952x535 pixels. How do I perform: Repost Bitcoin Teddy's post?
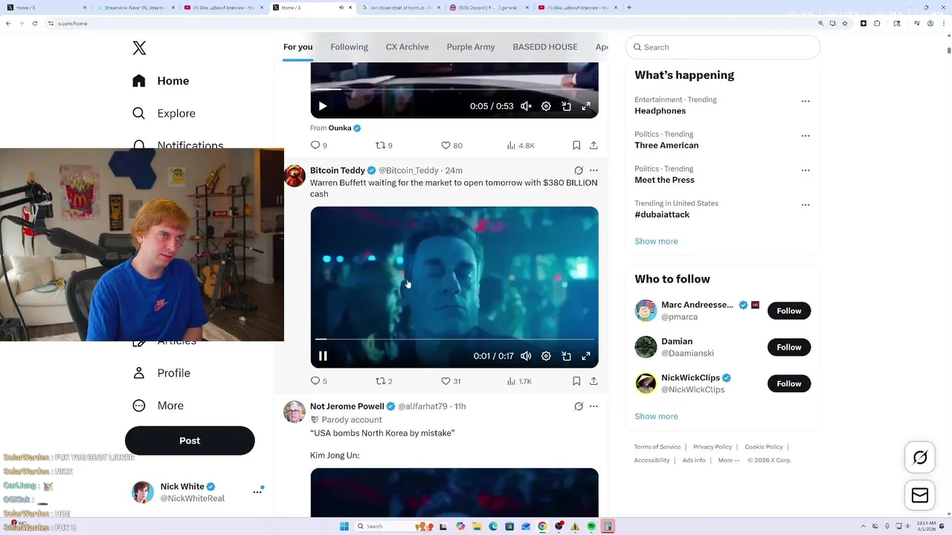383,381
